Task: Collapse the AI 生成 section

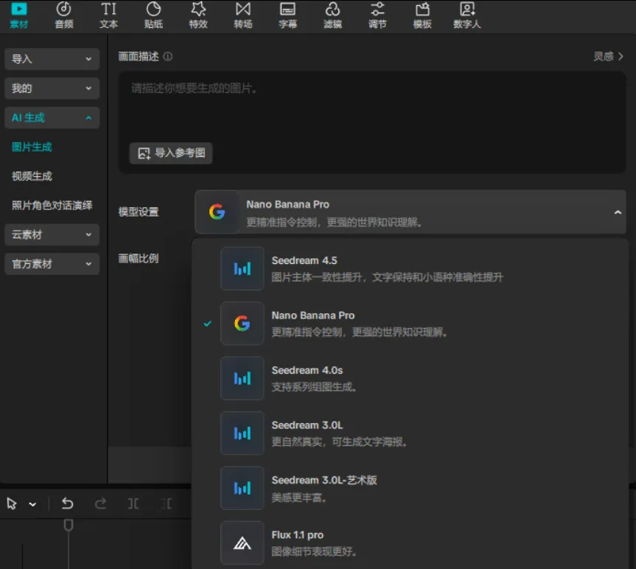Action: (x=52, y=118)
